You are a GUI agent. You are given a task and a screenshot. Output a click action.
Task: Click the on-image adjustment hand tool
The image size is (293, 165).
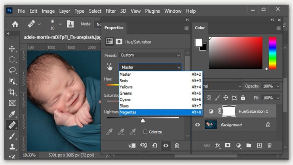click(110, 67)
